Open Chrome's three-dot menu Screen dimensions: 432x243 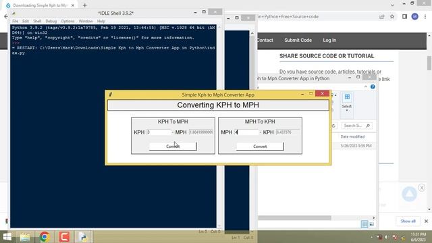pyautogui.click(x=425, y=16)
